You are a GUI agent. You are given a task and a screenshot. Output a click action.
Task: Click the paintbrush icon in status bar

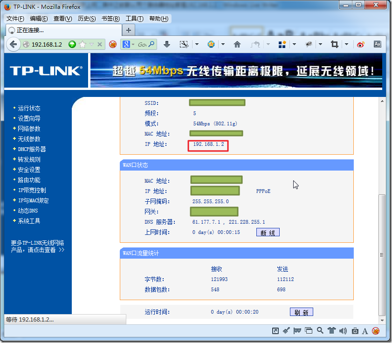tap(286, 331)
